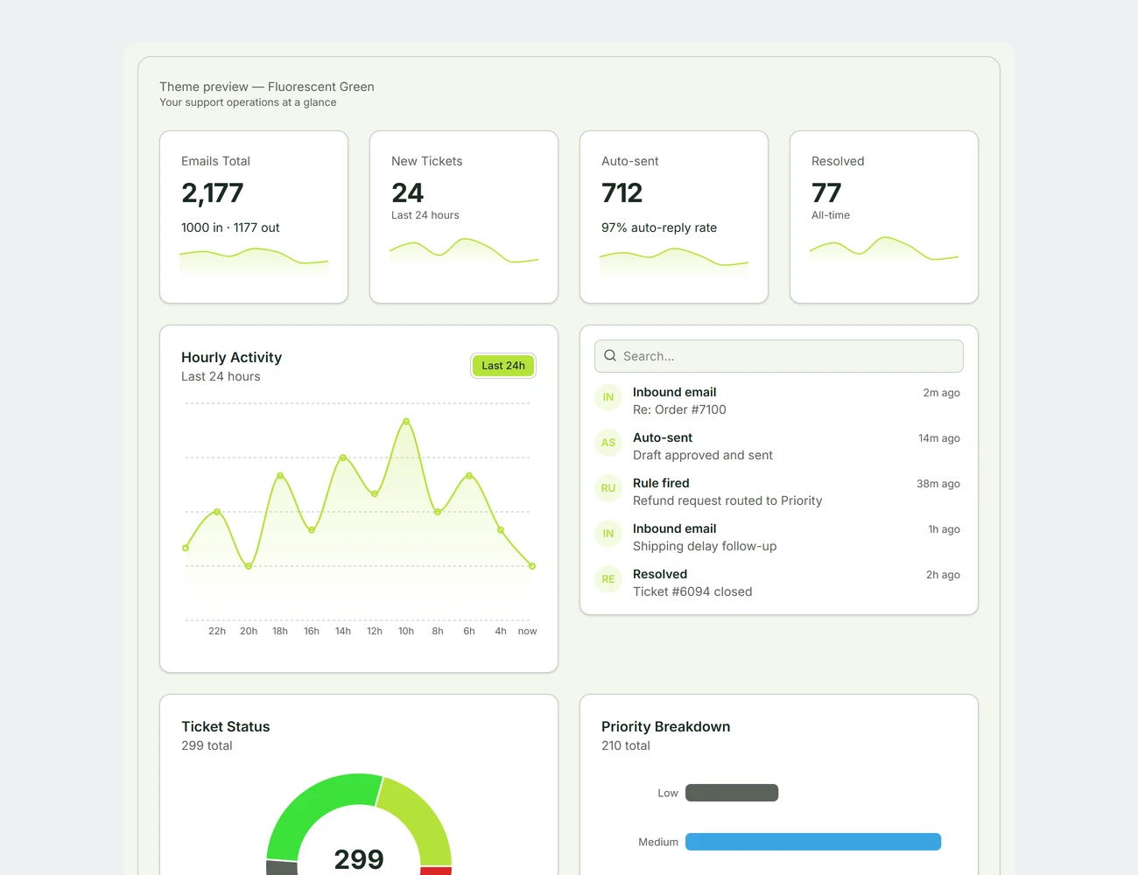Click the 299 number inside the donut
The width and height of the screenshot is (1138, 875).
[x=359, y=859]
